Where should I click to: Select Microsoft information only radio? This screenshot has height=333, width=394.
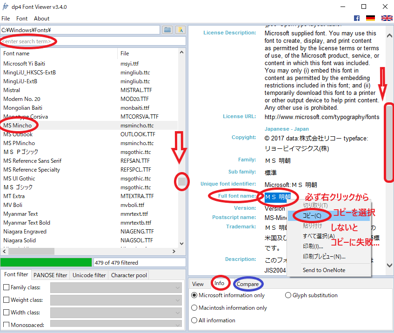(x=194, y=295)
